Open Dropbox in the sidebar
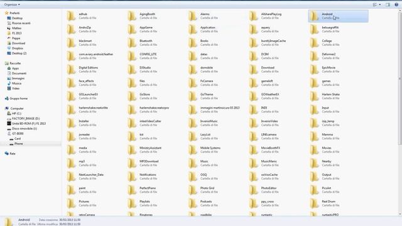Image resolution: width=402 pixels, height=226 pixels. point(18,48)
